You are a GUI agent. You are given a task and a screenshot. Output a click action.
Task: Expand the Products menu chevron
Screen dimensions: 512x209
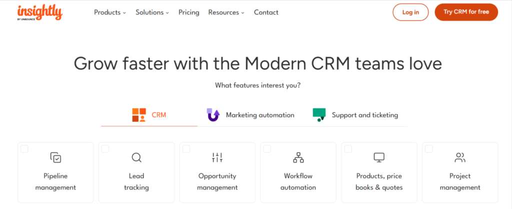(x=124, y=13)
